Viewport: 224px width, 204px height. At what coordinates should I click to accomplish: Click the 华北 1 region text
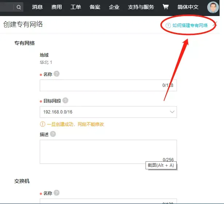pos(46,62)
